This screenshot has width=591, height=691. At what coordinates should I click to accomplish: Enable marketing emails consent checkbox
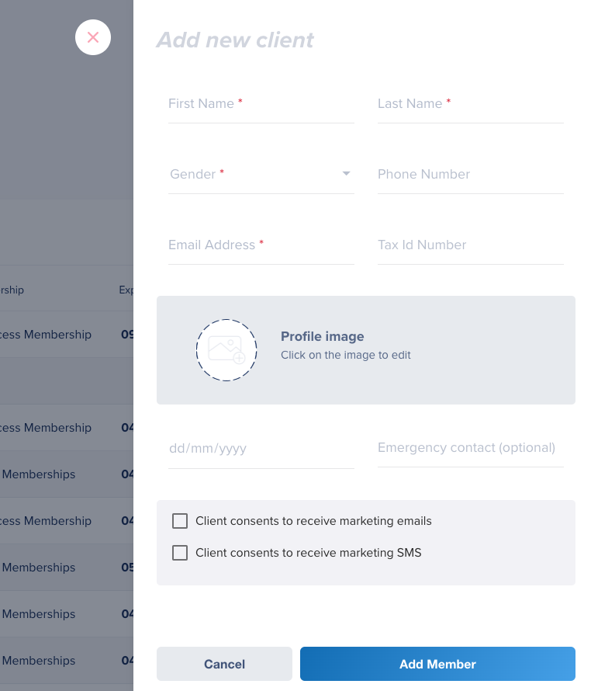180,521
